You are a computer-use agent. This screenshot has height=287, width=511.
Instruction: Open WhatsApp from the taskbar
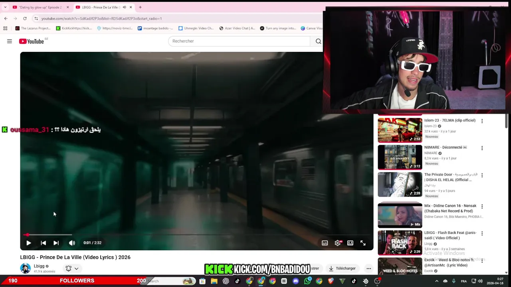[307, 281]
